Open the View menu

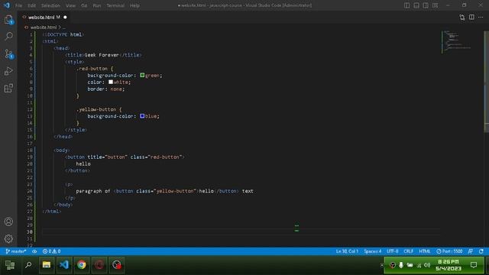pos(70,5)
